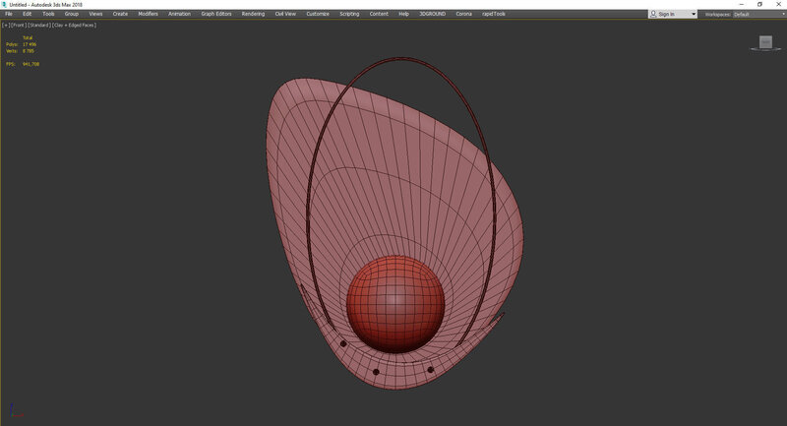Open the Rendering menu
787x426 pixels.
pos(255,14)
